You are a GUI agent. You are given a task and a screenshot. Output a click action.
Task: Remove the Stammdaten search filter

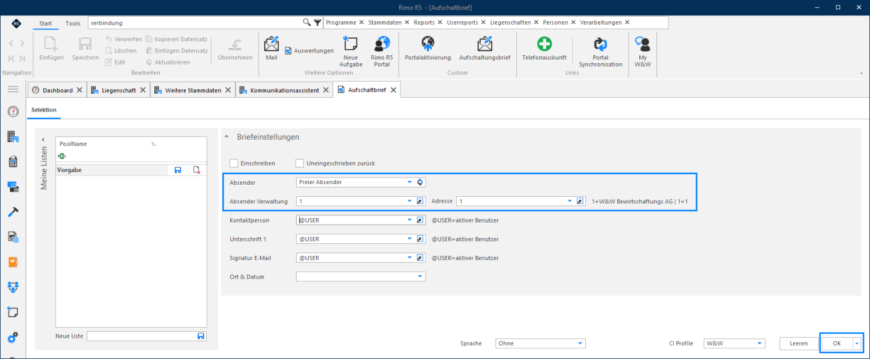pos(407,23)
